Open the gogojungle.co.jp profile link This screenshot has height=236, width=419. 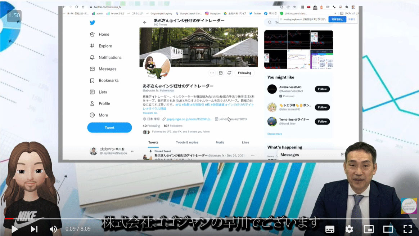pyautogui.click(x=189, y=119)
